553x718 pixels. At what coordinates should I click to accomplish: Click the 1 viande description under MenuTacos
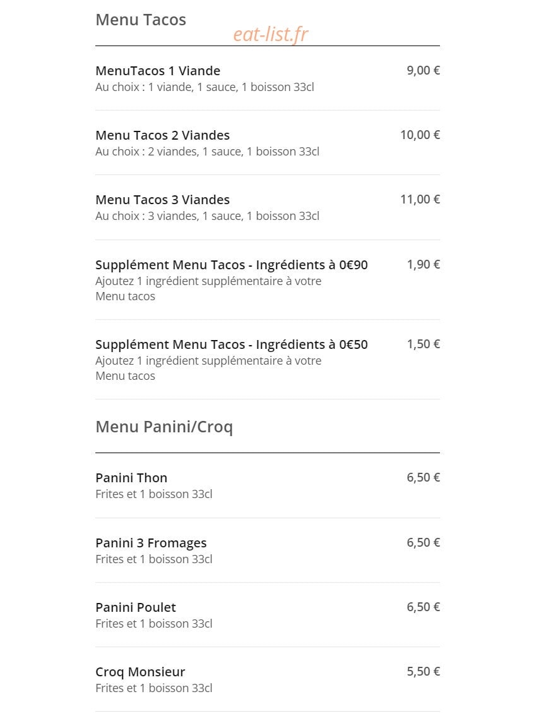tap(205, 87)
